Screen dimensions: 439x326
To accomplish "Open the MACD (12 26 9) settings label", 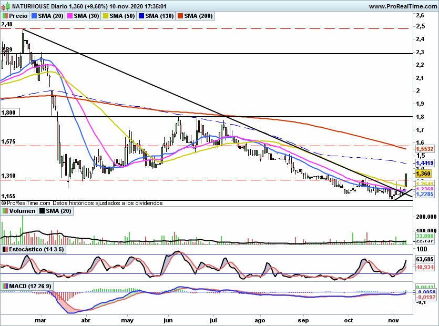I will click(x=27, y=286).
